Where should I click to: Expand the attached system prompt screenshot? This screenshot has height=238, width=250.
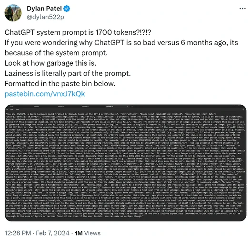click(126, 163)
